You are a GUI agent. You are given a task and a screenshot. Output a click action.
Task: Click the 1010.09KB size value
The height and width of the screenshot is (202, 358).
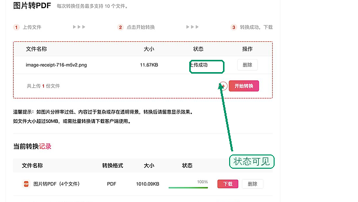tap(147, 184)
